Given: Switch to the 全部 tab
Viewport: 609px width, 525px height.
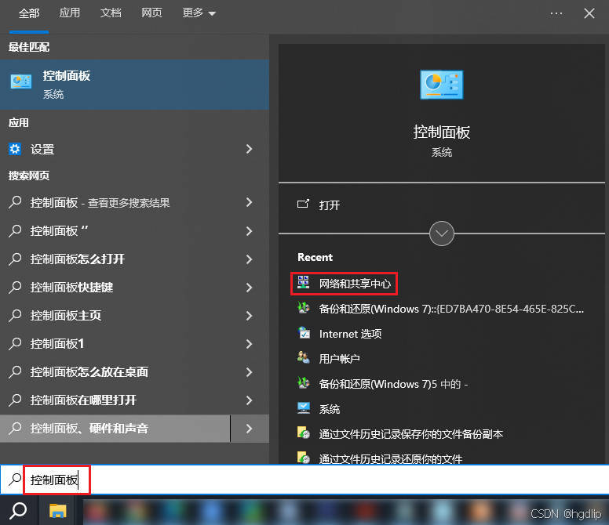Looking at the screenshot, I should 29,13.
